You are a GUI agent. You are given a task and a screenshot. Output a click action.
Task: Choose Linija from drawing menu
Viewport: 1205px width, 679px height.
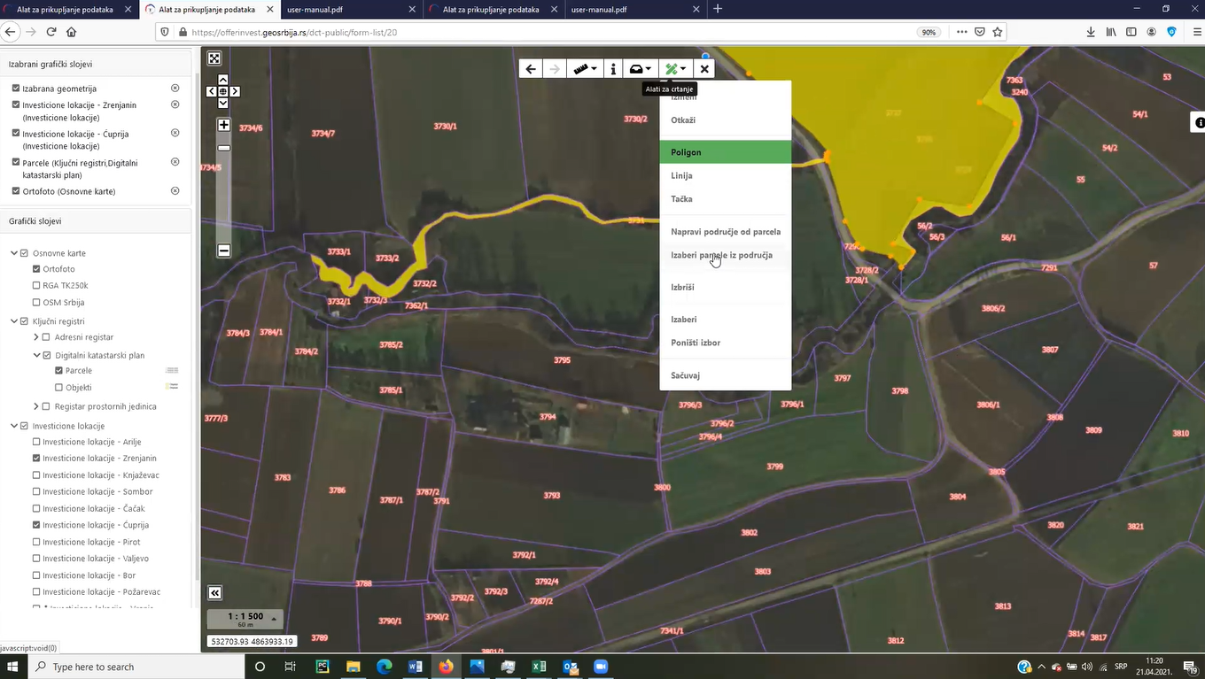(681, 176)
